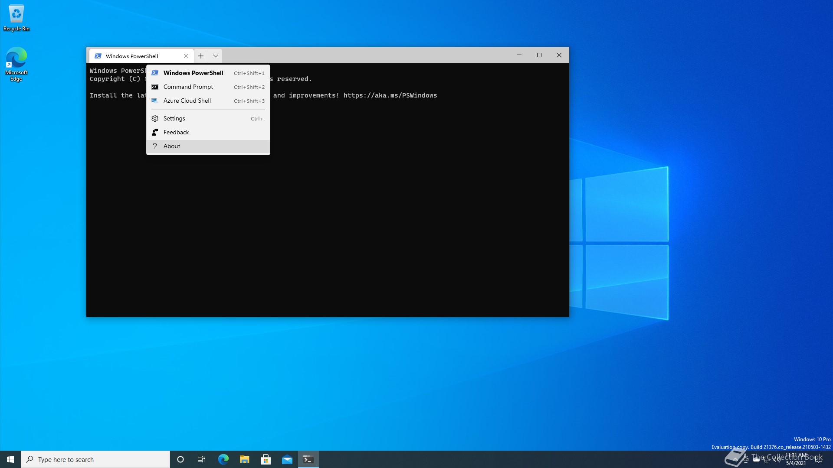This screenshot has width=833, height=468.
Task: Launch Azure Cloud Shell profile
Action: pos(208,101)
